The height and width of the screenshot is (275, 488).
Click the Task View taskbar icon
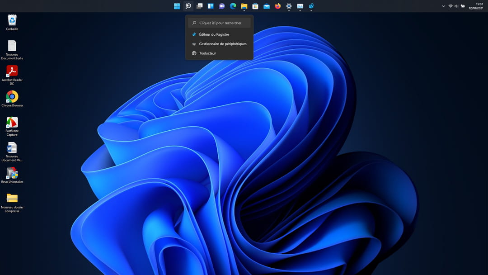click(x=199, y=6)
